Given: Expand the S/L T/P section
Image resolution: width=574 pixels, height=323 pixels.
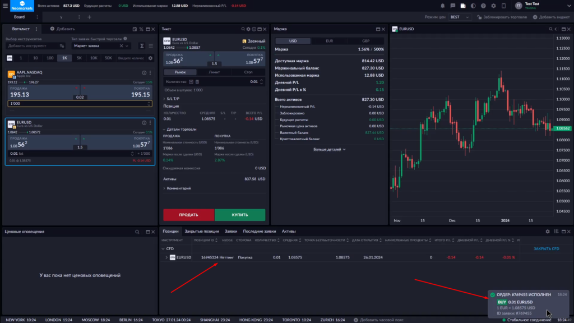Looking at the screenshot, I should [172, 99].
